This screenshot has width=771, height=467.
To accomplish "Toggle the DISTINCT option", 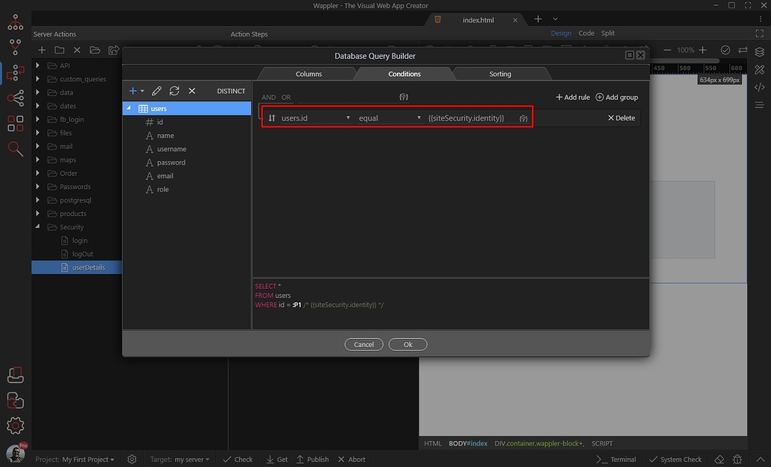I will (x=231, y=91).
